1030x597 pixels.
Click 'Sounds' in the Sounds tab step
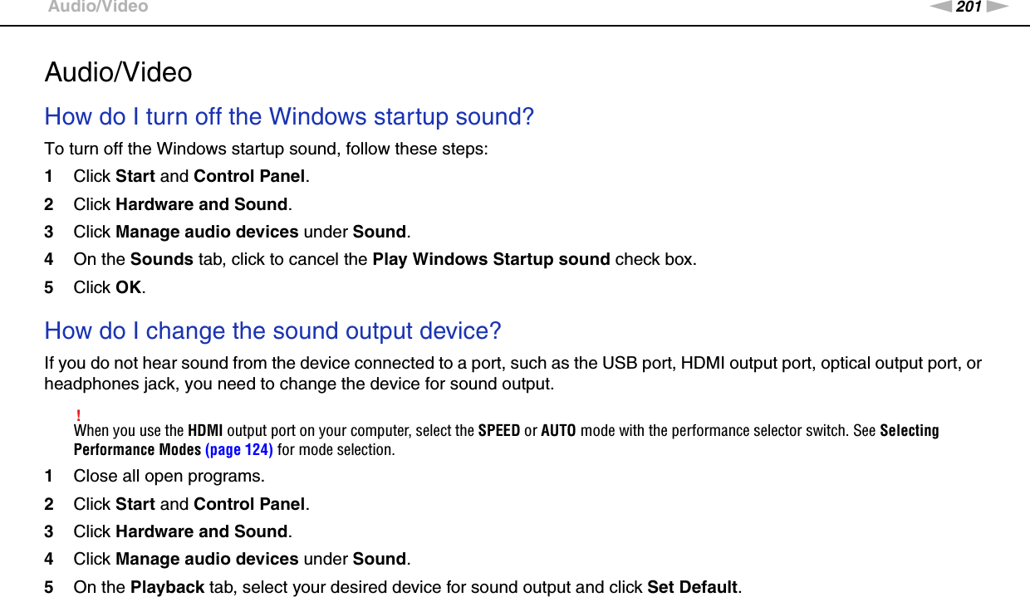point(161,259)
